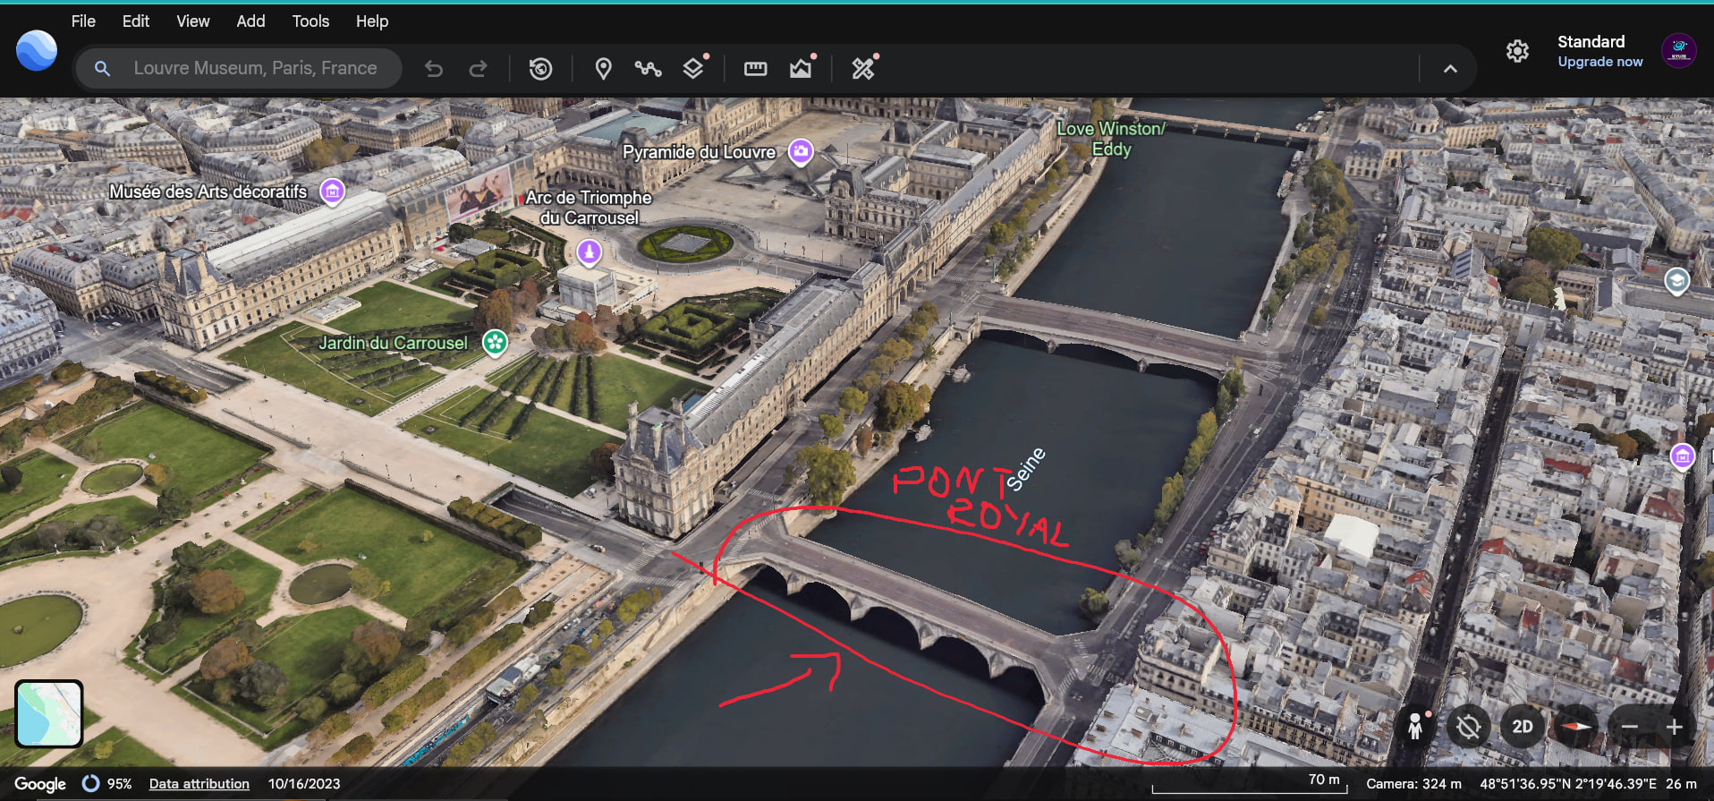Collapse the toolbar with the chevron
1714x801 pixels.
(1450, 69)
